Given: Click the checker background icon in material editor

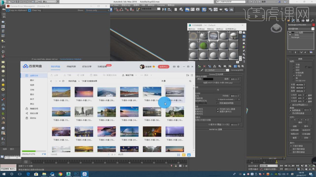Looking at the screenshot, I should (244, 40).
